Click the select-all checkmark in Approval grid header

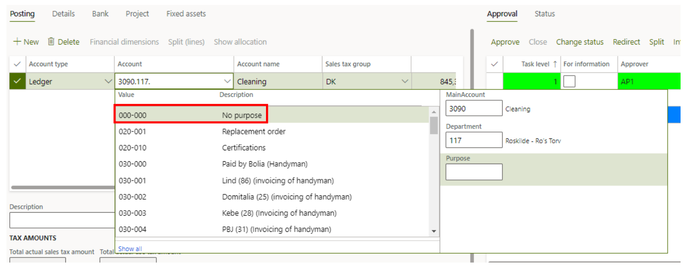click(494, 64)
